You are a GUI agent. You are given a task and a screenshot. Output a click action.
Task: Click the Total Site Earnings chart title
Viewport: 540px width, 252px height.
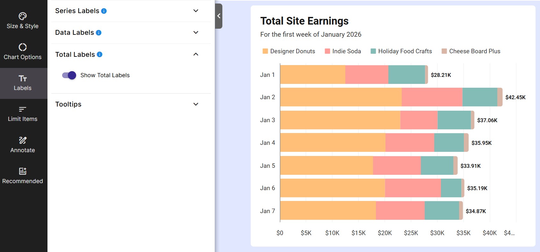304,21
